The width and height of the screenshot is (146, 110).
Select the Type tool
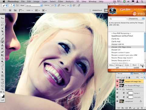(x=2, y=69)
